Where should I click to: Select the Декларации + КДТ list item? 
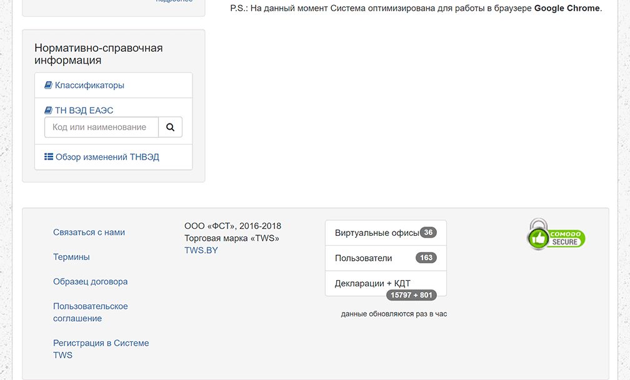[x=386, y=284]
